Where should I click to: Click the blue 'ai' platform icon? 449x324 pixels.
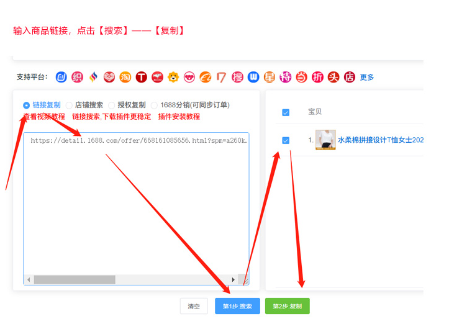(x=61, y=77)
